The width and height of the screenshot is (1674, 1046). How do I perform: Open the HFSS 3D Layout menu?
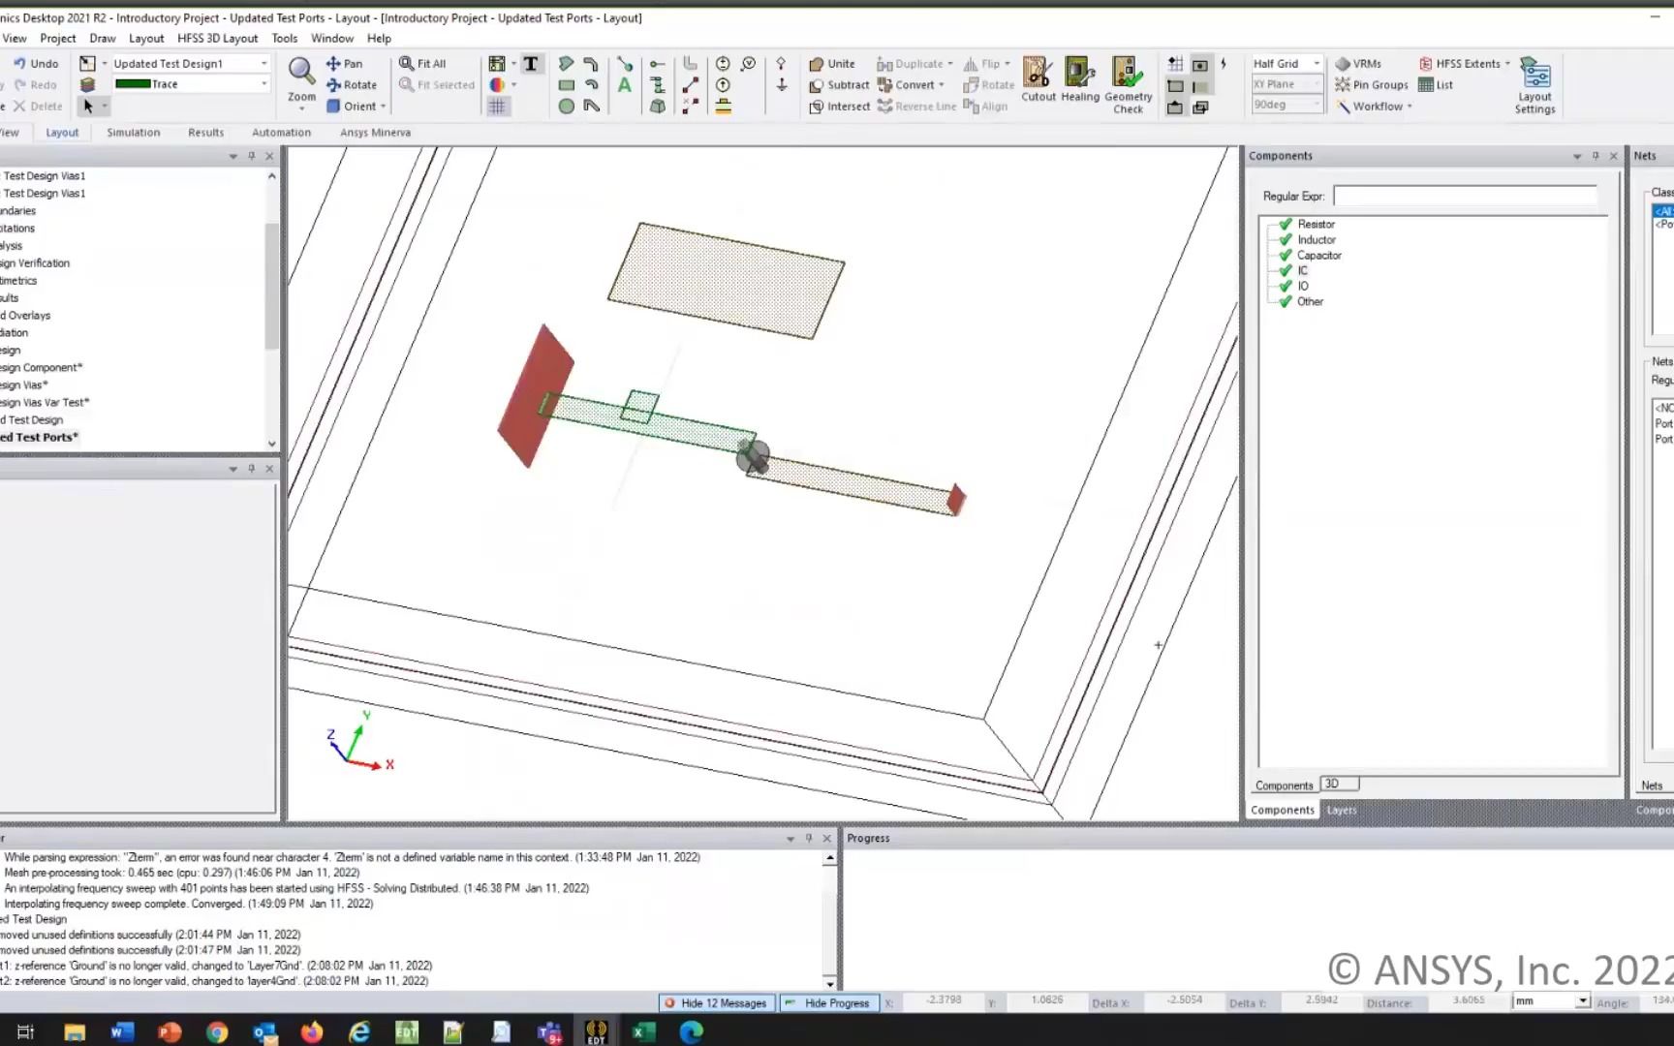pos(217,38)
